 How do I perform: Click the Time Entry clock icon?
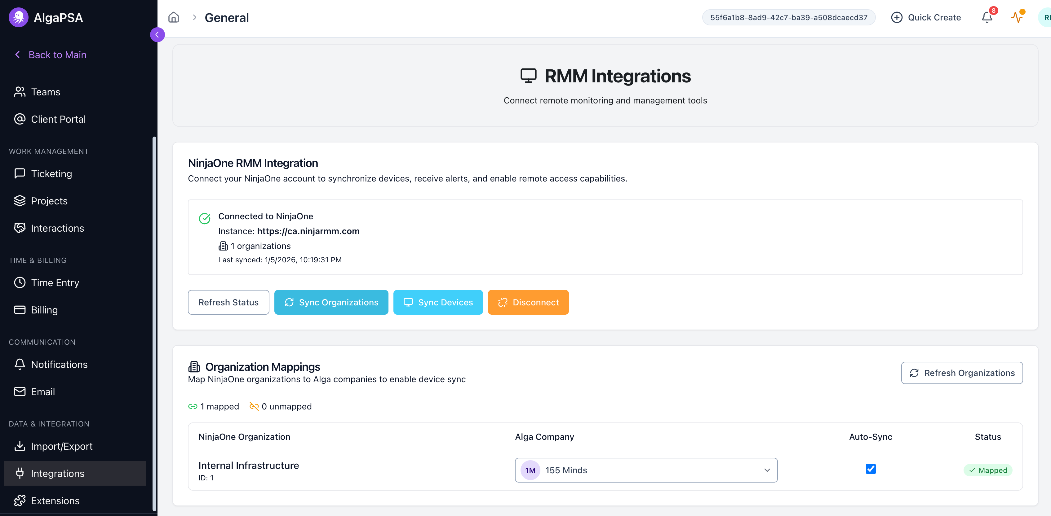19,282
